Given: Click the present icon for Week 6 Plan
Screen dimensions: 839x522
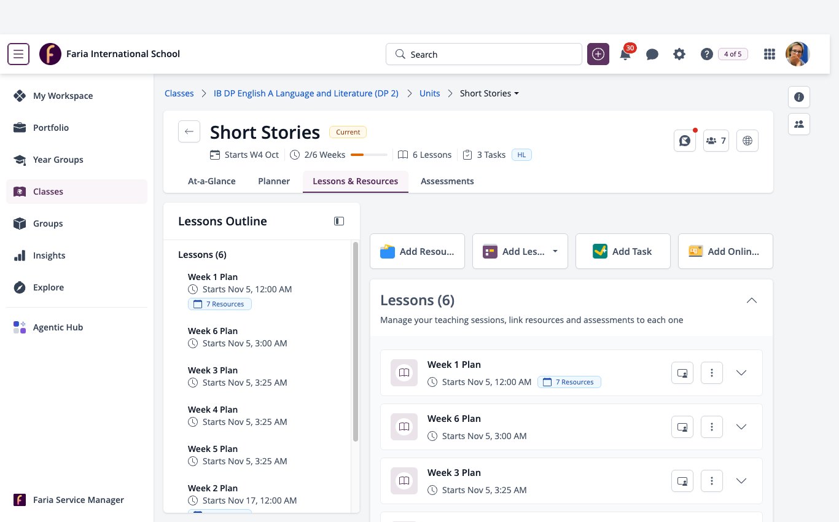Looking at the screenshot, I should 682,427.
